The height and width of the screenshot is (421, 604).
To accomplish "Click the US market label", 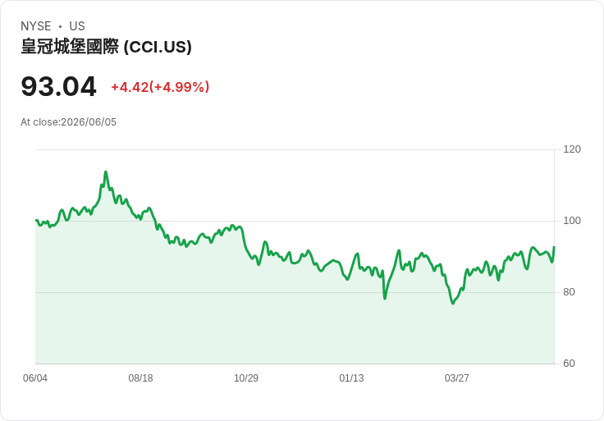I will pos(77,26).
